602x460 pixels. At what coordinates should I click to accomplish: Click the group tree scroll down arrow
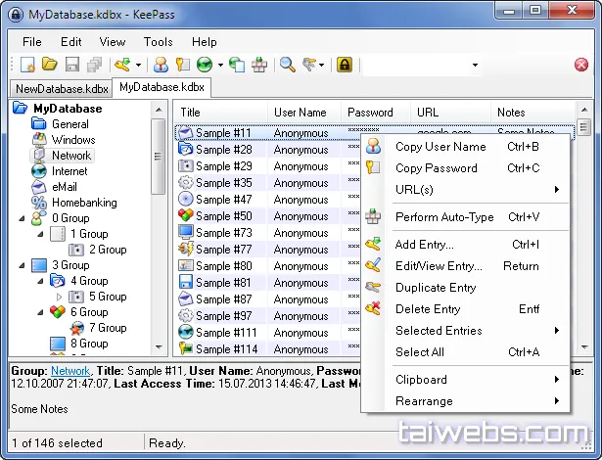pos(159,346)
